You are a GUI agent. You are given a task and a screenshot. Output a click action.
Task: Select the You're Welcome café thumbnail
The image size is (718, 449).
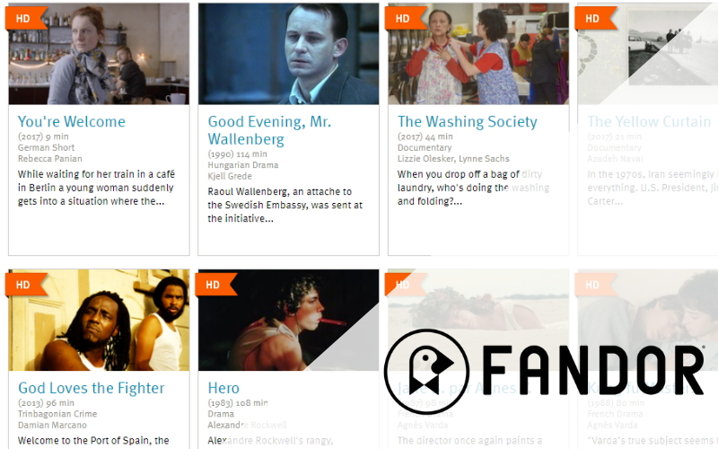pos(99,54)
